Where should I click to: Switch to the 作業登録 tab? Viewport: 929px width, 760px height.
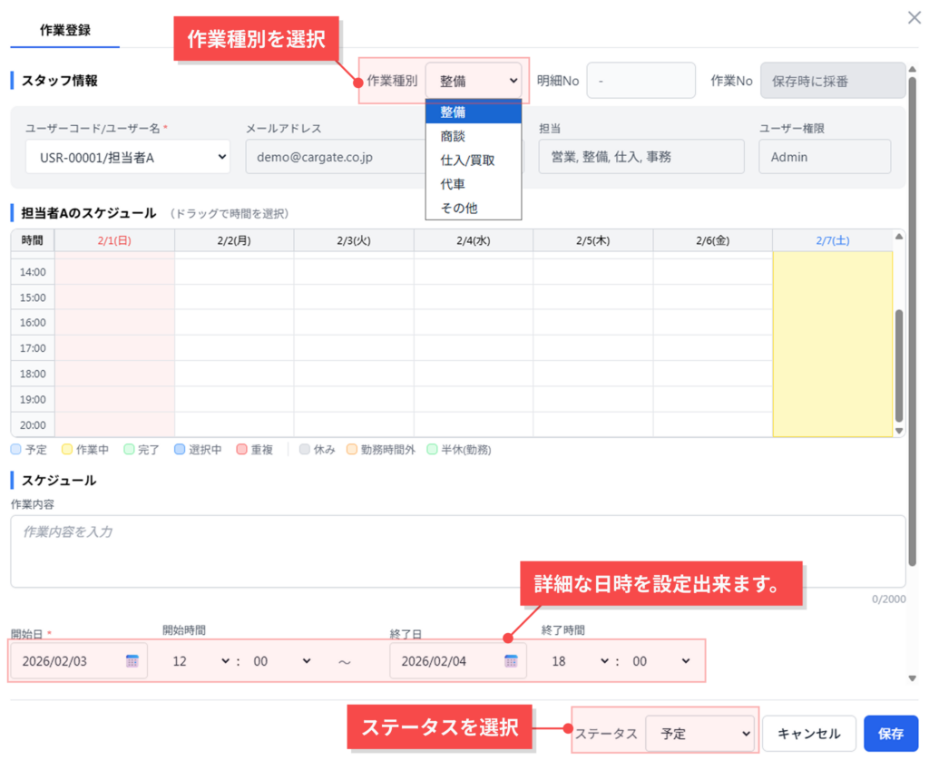pyautogui.click(x=65, y=30)
